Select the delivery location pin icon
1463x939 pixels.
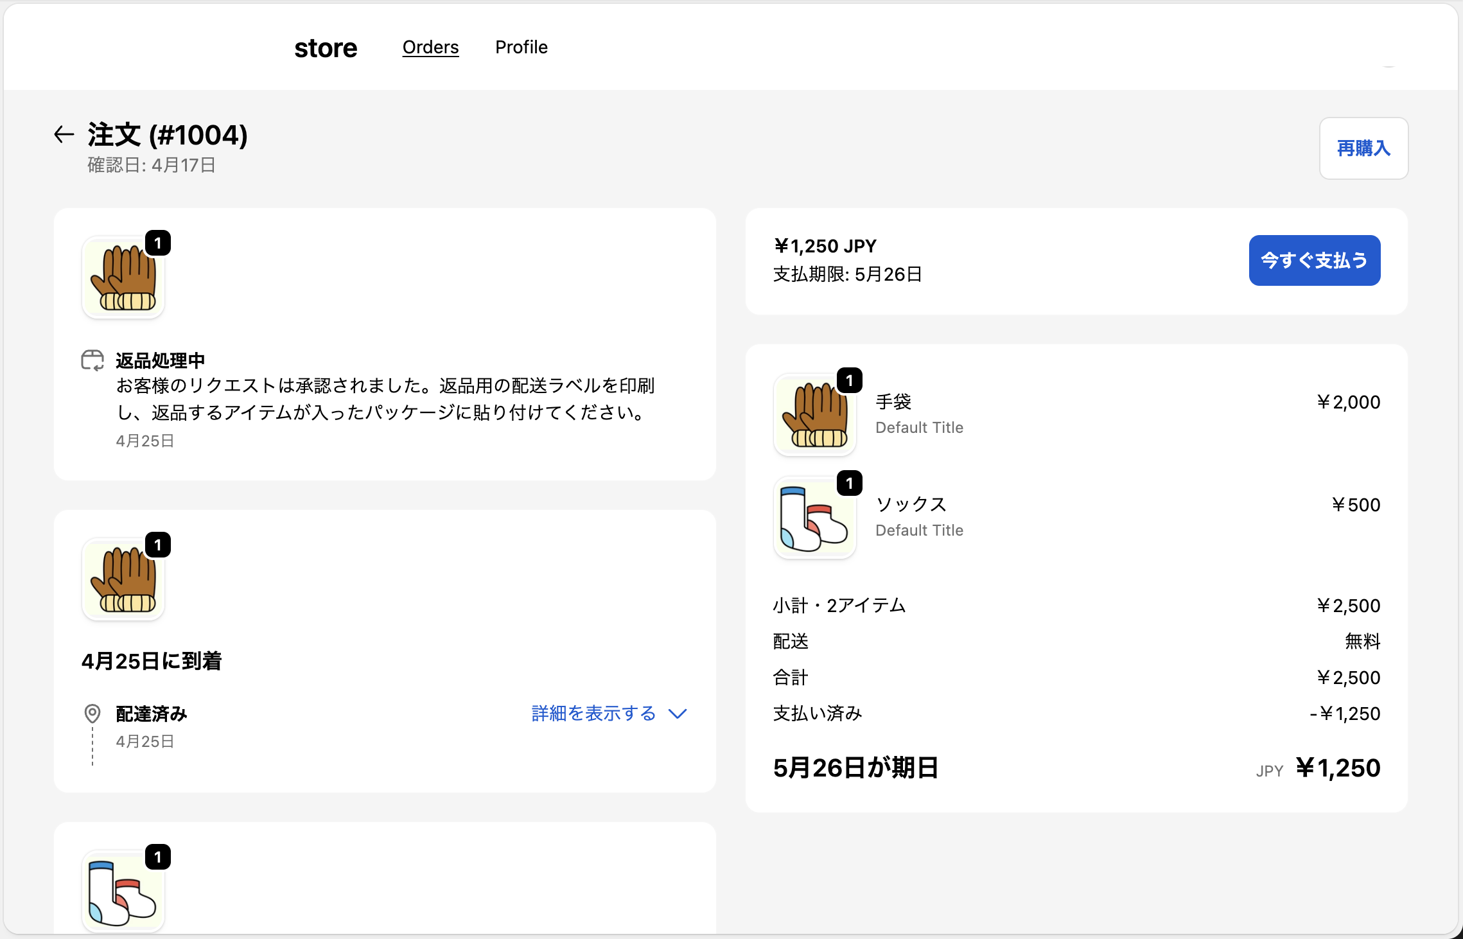tap(92, 713)
